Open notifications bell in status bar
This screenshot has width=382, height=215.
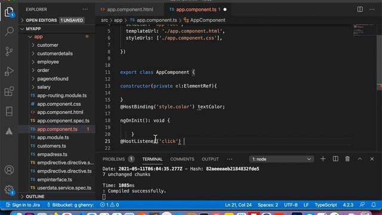point(374,205)
